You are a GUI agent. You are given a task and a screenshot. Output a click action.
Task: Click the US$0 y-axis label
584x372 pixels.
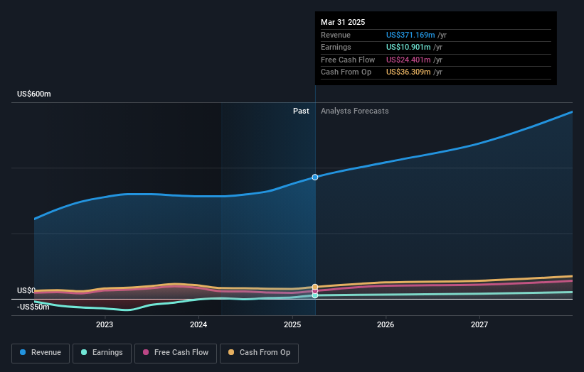(26, 290)
